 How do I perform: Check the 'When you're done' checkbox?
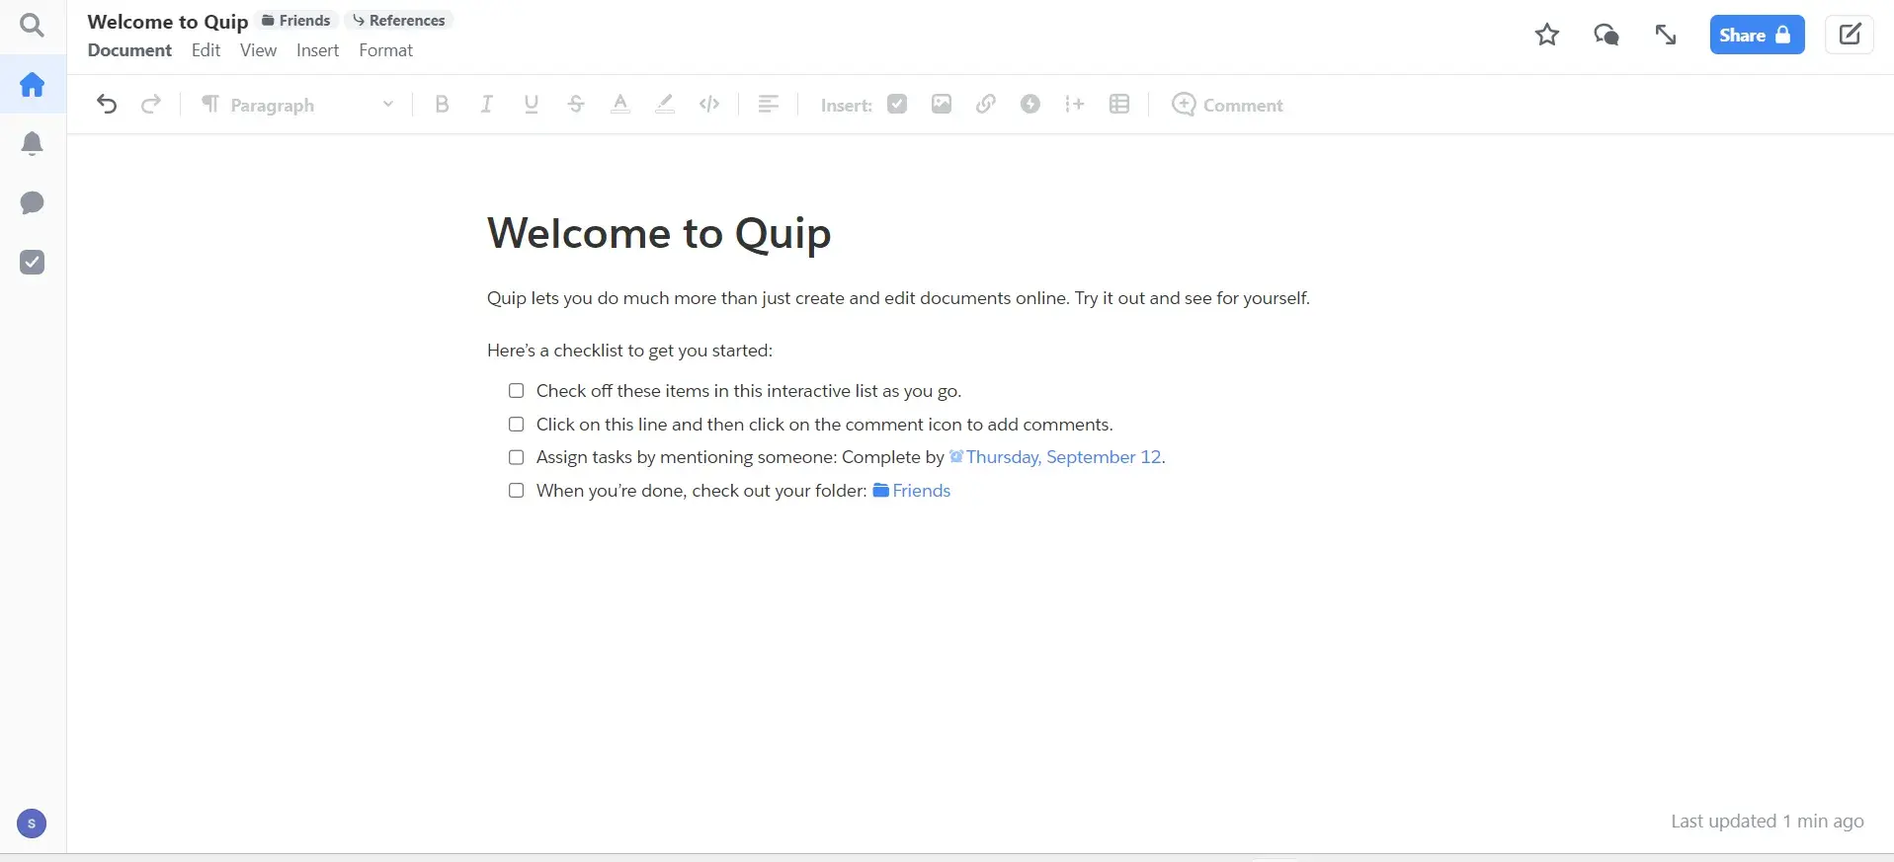tap(516, 491)
